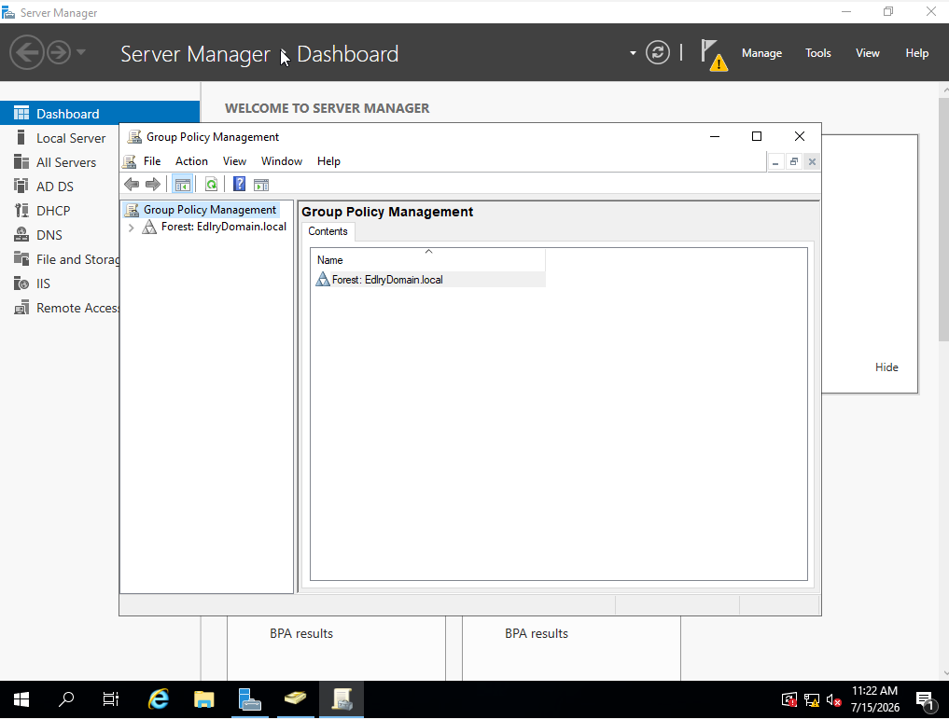
Task: Open Task View on taskbar
Action: click(x=111, y=699)
